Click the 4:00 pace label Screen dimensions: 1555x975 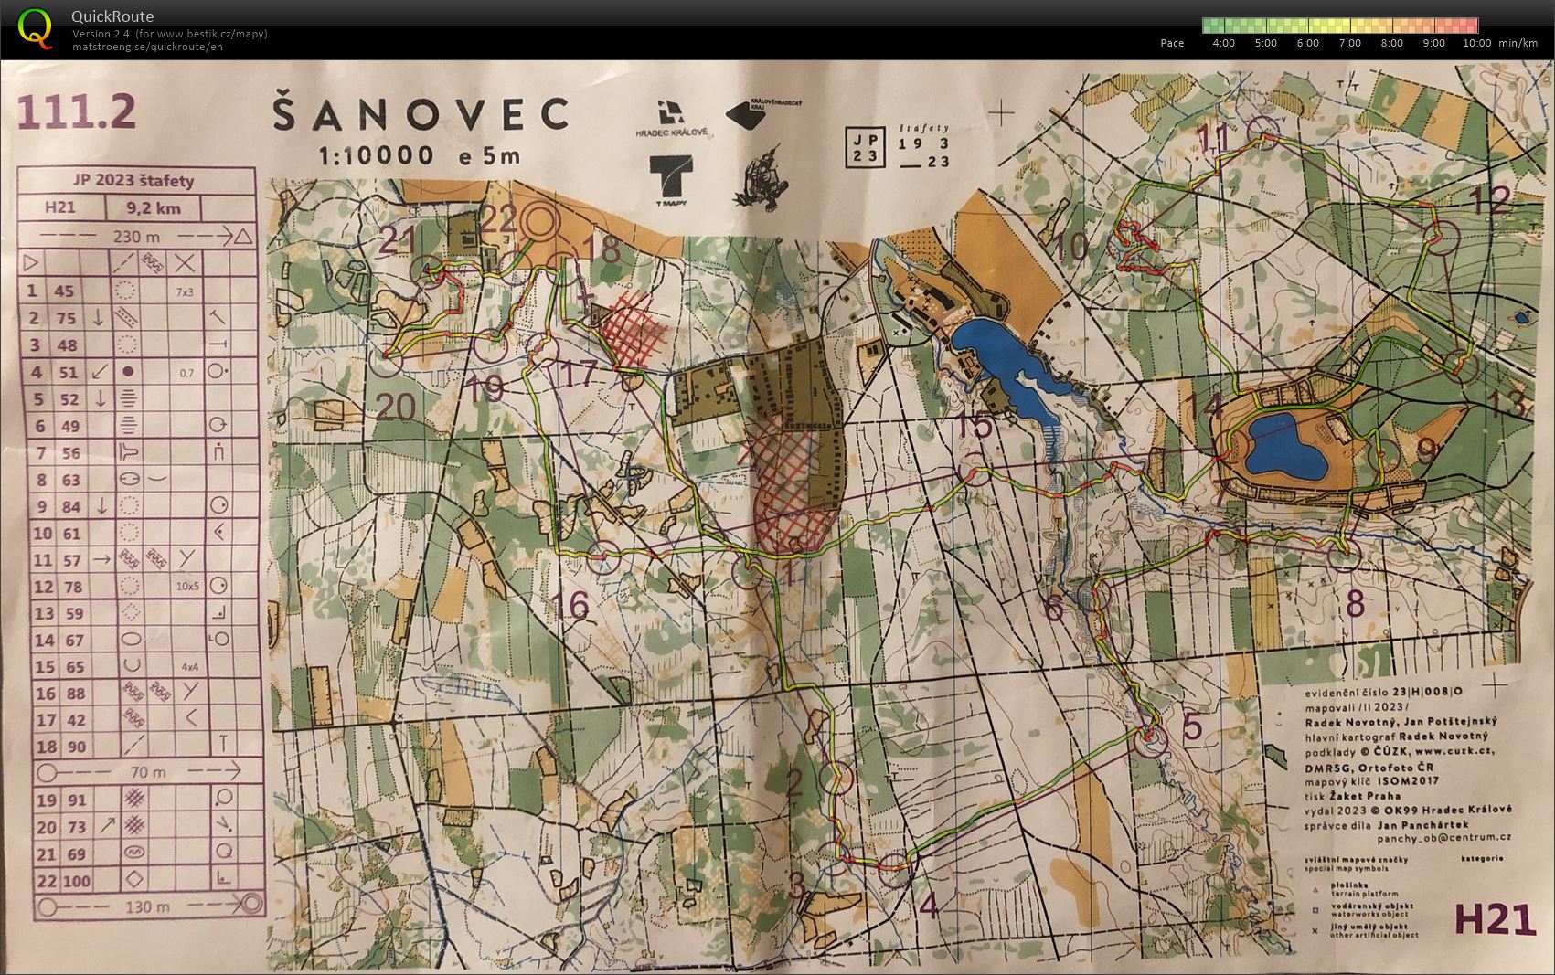(1222, 43)
